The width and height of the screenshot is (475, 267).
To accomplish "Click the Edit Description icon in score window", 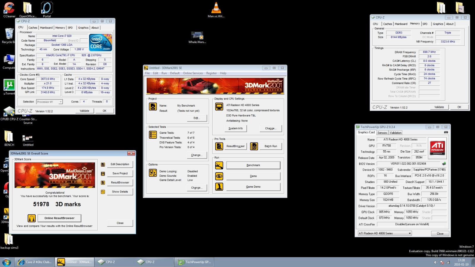I will pos(103,165).
